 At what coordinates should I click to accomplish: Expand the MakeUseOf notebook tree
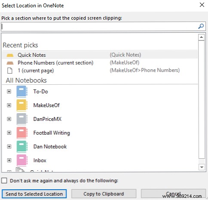coord(9,105)
